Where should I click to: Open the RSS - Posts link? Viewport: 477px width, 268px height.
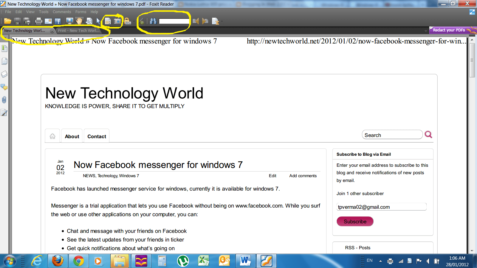click(x=358, y=248)
